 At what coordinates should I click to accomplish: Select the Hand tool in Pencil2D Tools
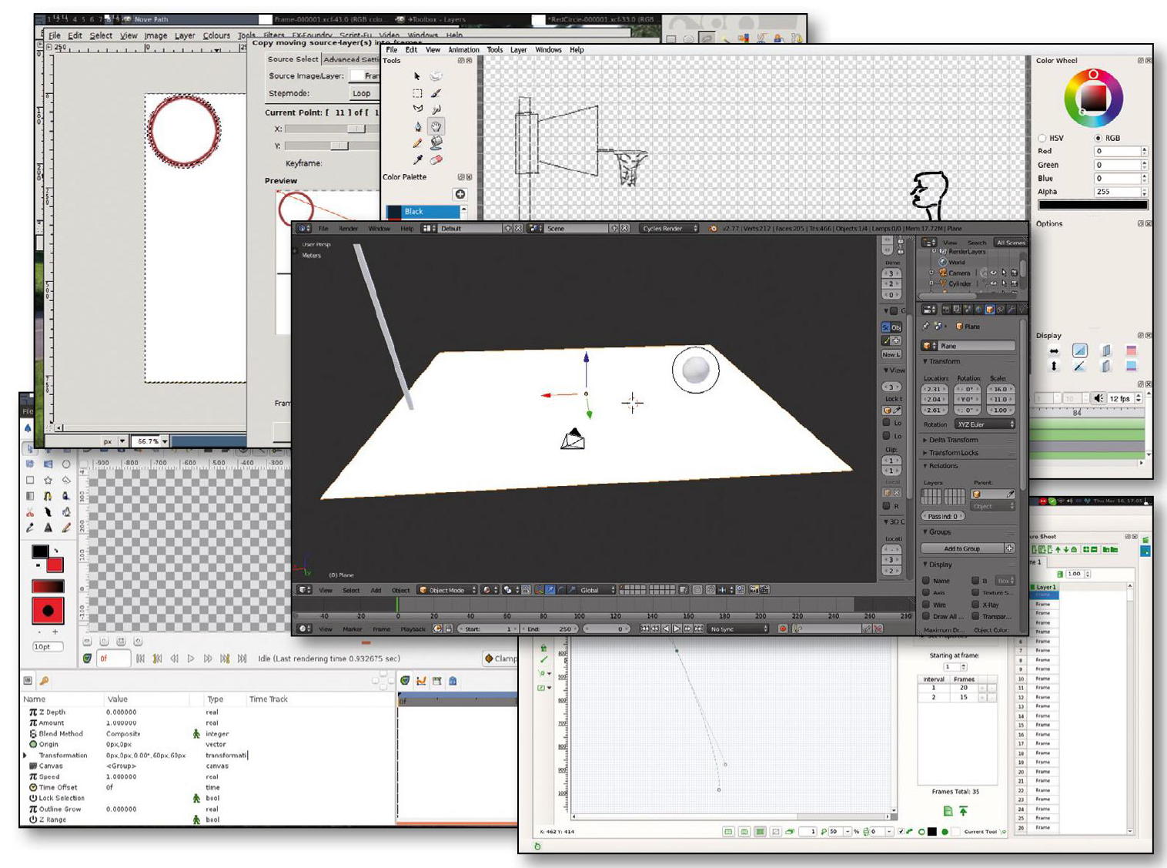point(436,126)
